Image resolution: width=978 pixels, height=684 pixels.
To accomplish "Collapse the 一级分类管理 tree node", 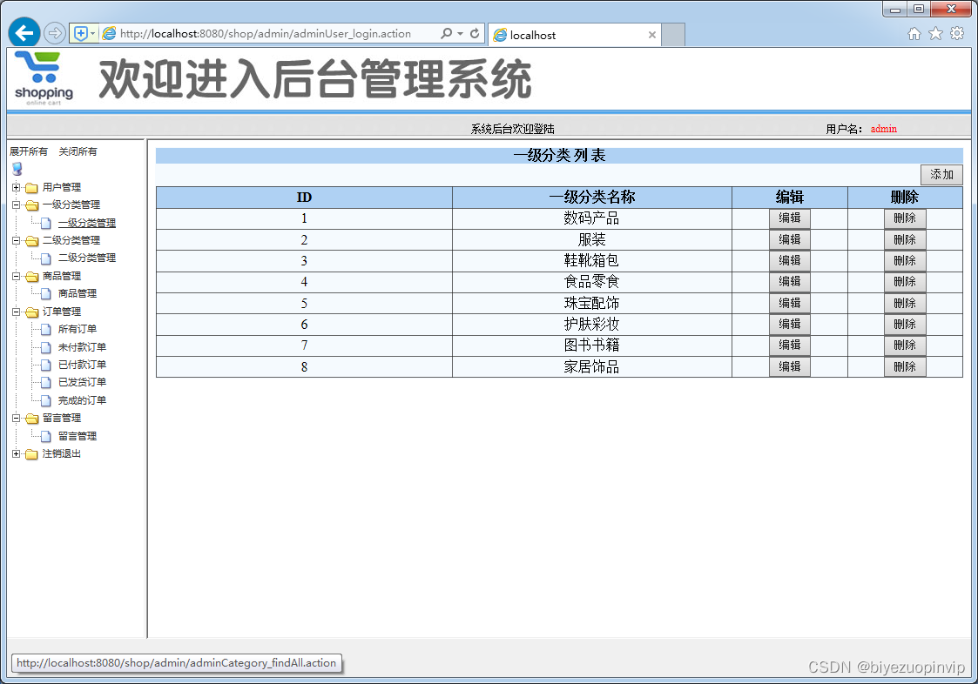I will pos(17,205).
